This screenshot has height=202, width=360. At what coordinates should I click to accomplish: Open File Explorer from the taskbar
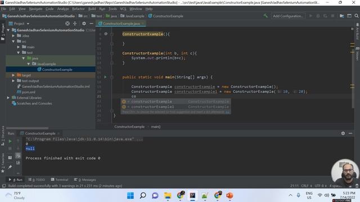pyautogui.click(x=168, y=196)
